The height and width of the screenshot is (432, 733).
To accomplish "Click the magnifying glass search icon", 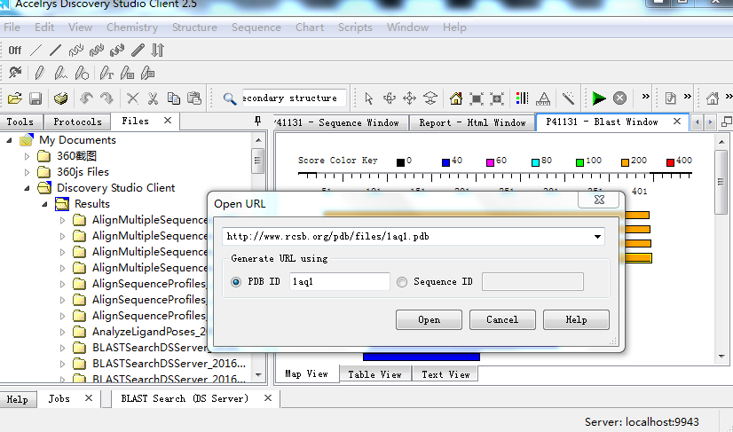I will click(x=229, y=98).
